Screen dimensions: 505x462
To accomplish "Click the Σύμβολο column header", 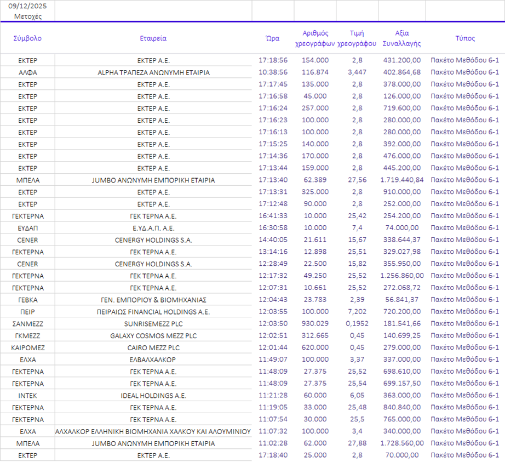I will click(x=27, y=38).
